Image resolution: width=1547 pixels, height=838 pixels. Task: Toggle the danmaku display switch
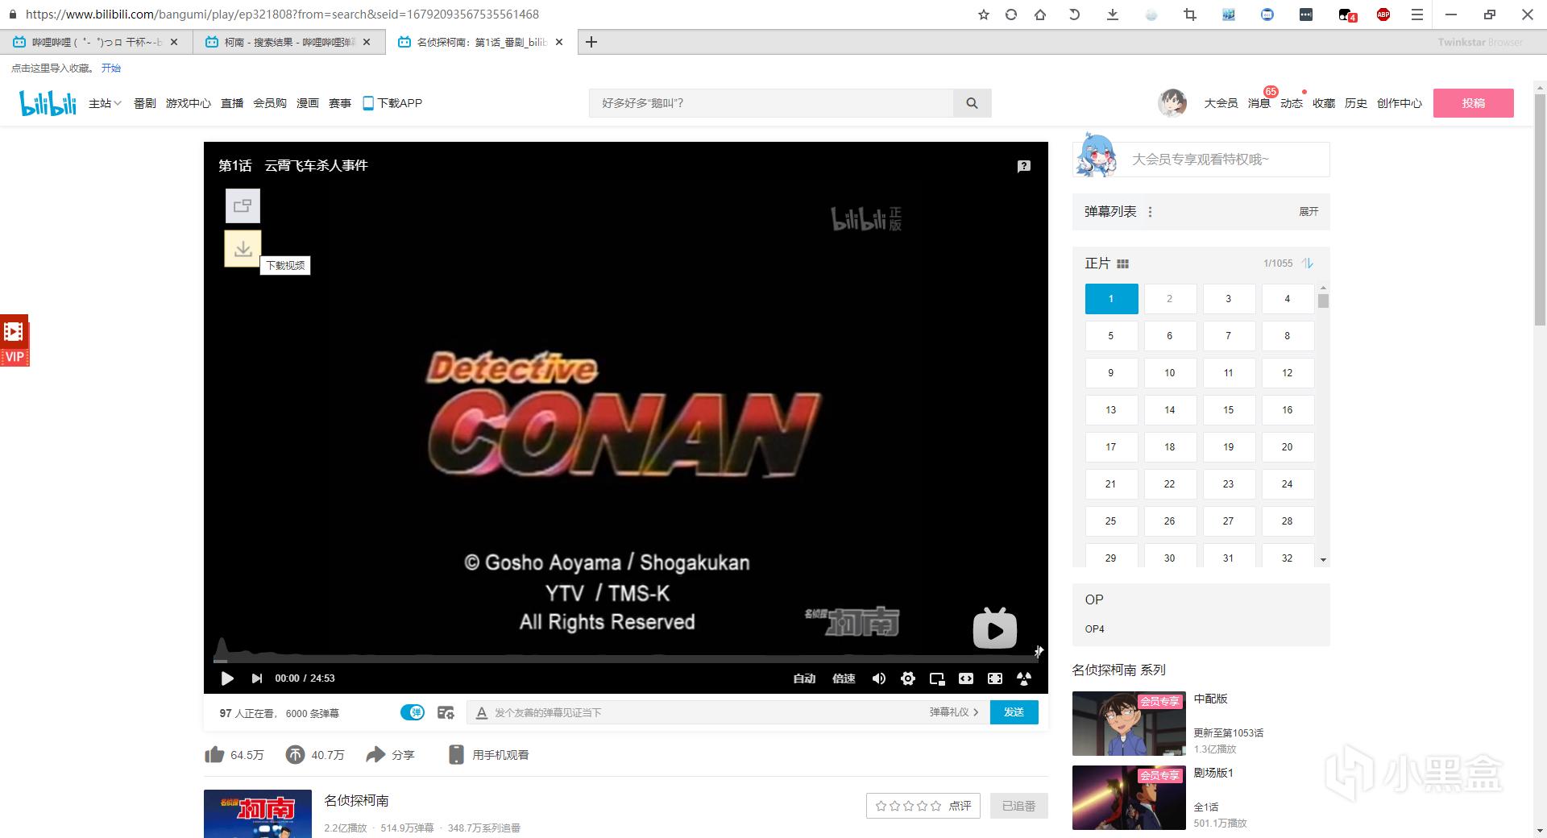click(413, 712)
